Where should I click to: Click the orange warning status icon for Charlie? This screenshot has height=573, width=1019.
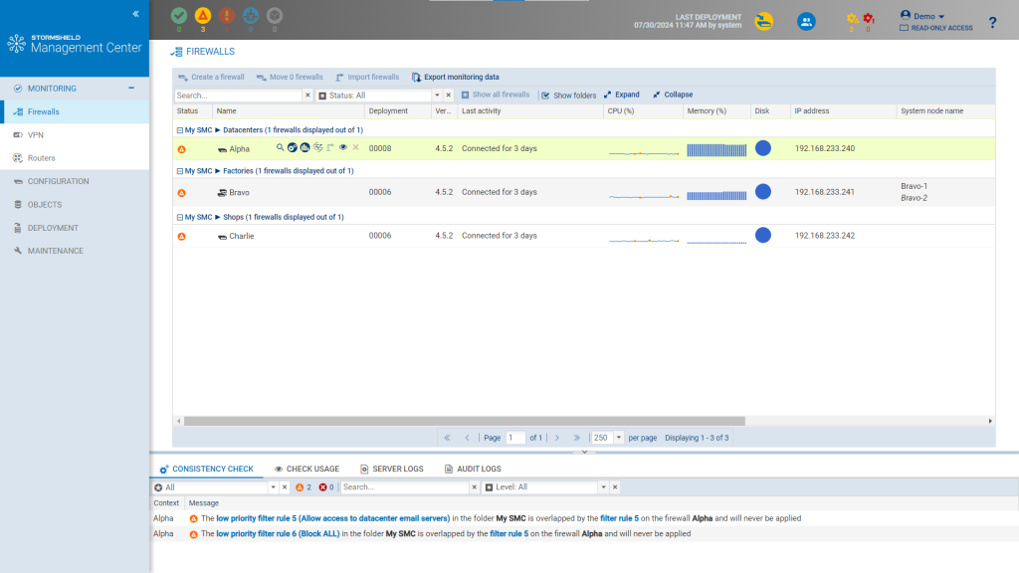(x=182, y=237)
